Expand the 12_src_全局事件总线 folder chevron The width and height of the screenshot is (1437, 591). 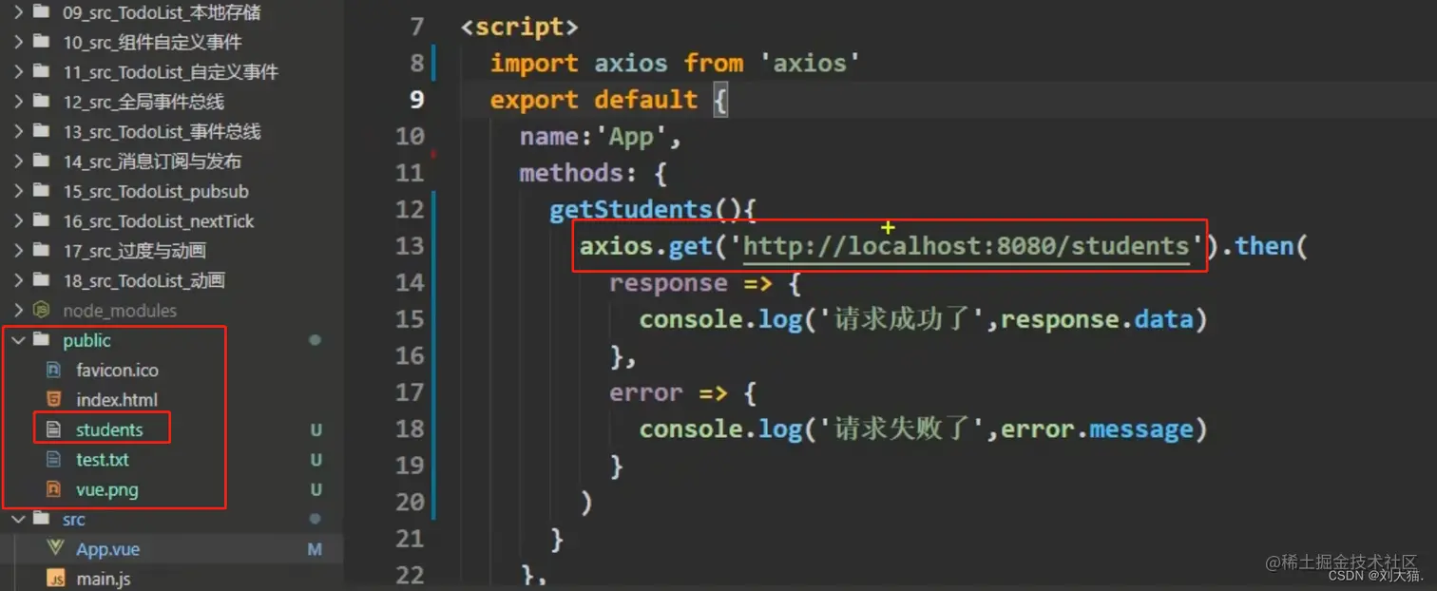[x=19, y=102]
